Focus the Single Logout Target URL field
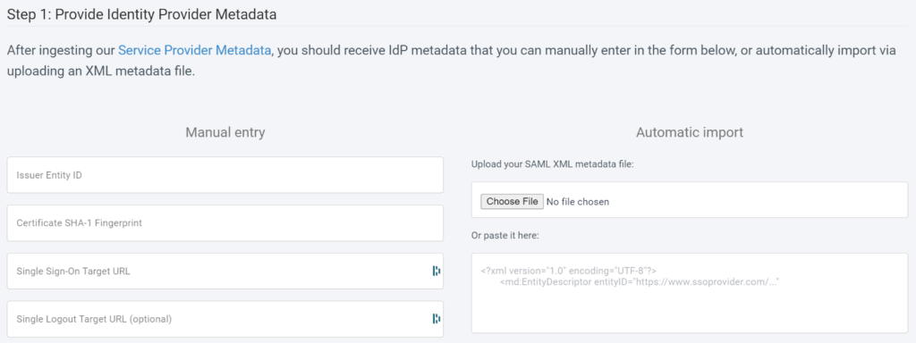916x343 pixels. (225, 319)
